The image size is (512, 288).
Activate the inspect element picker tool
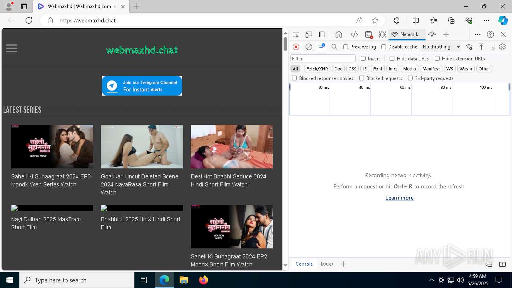point(296,34)
